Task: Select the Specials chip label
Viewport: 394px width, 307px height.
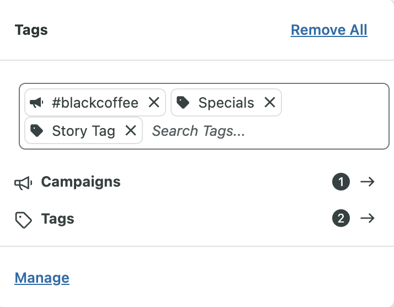Action: (226, 103)
